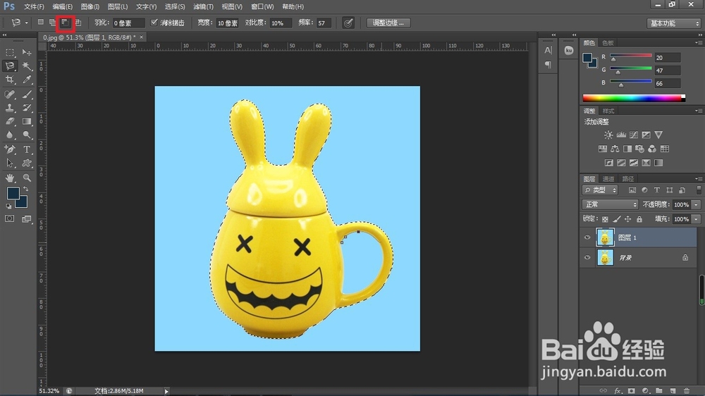Expand the 基本功能 workspace dropdown
The image size is (705, 396).
point(673,23)
